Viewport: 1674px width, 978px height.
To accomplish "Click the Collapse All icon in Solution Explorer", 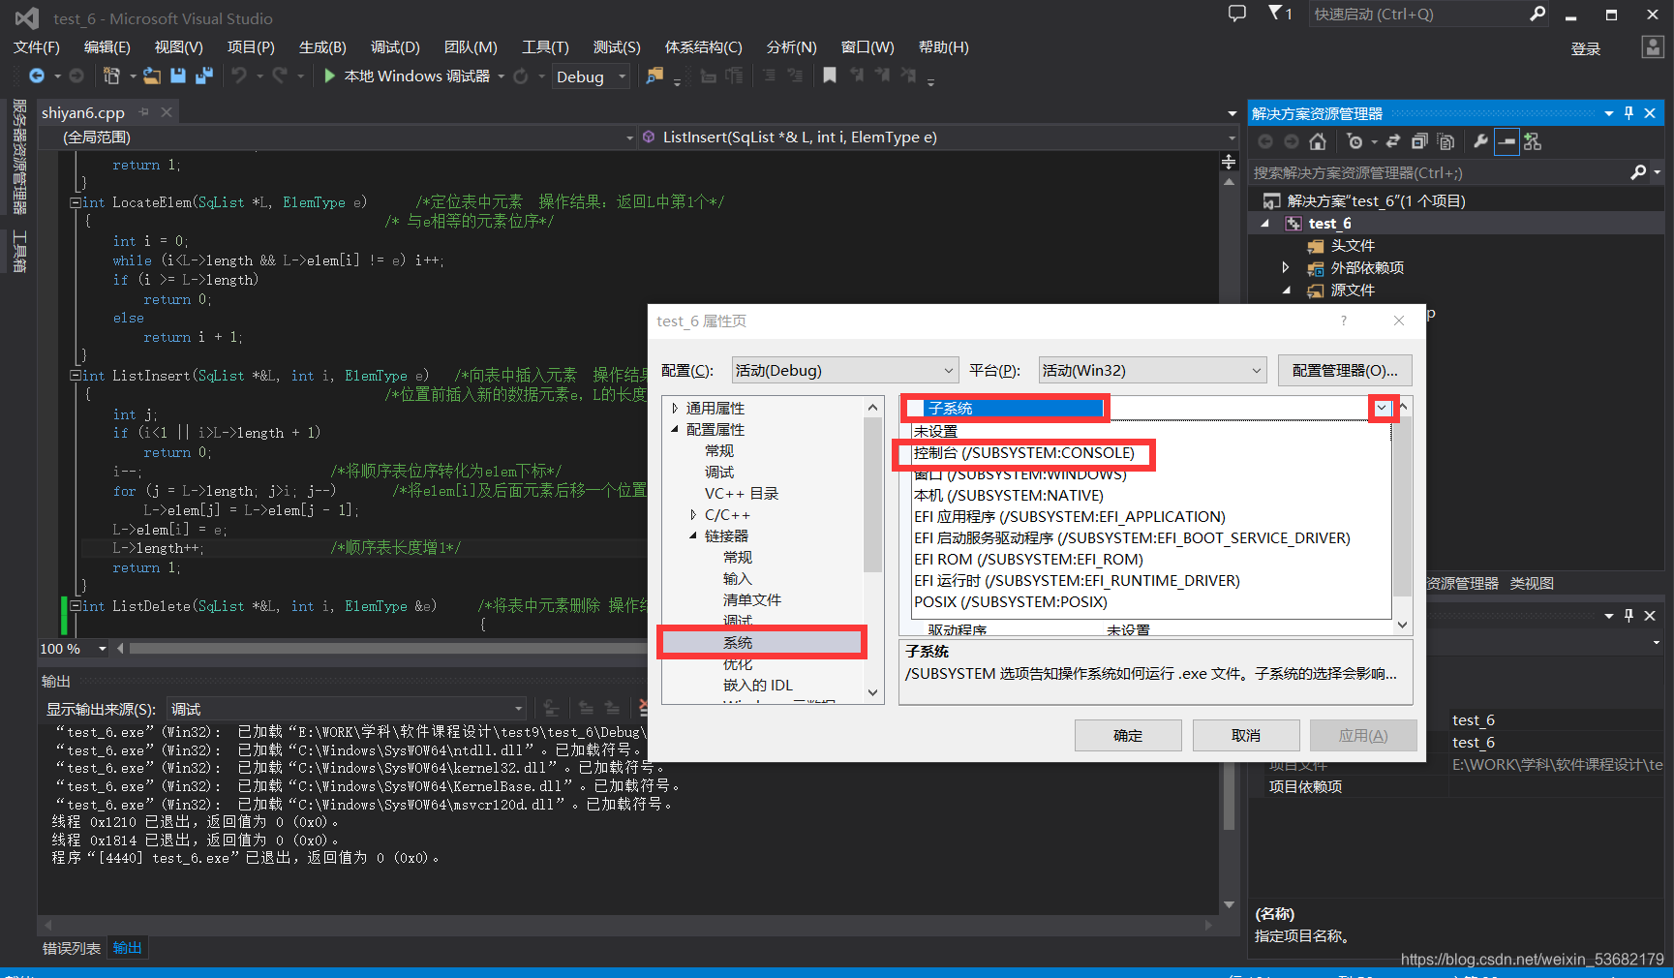I will (1419, 141).
